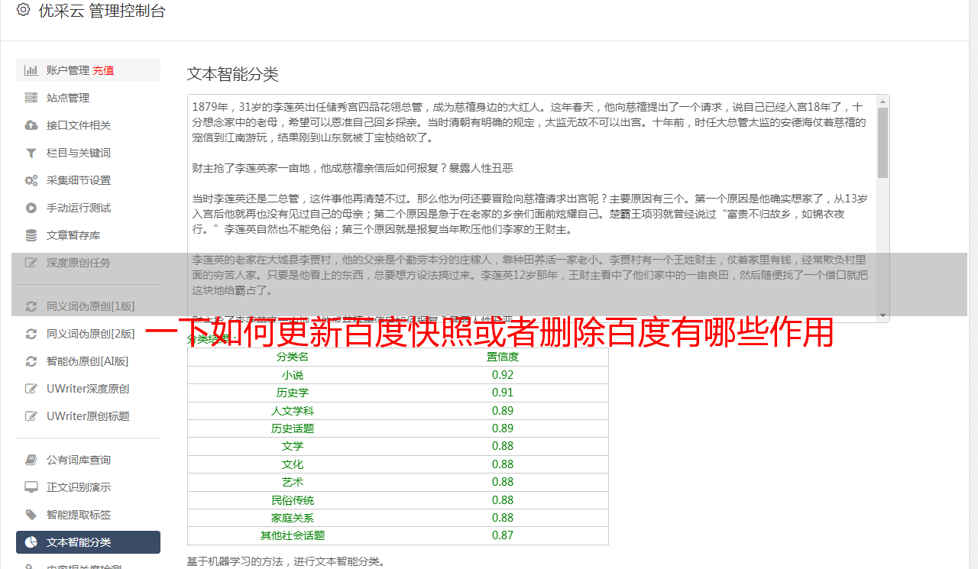Click the 0.92 confidence value
Screen dimensions: 978x569
(x=503, y=375)
